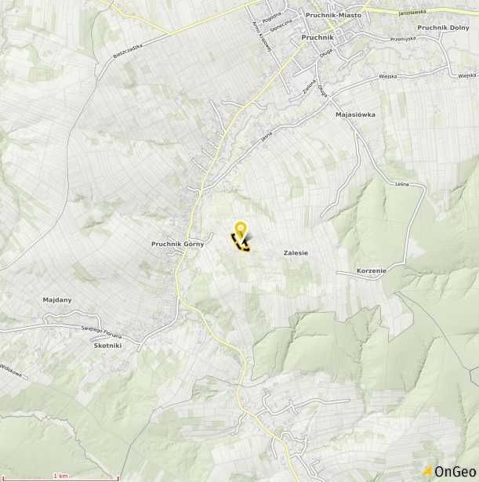Click the Zalesie village label

point(296,253)
